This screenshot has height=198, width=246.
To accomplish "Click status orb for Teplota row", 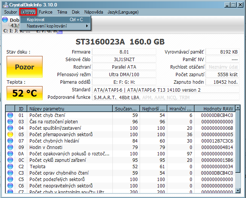I will pyautogui.click(x=10, y=166).
